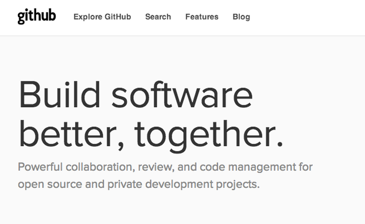
Task: Click the word "for" ending the first subtitle line
Action: (x=306, y=167)
